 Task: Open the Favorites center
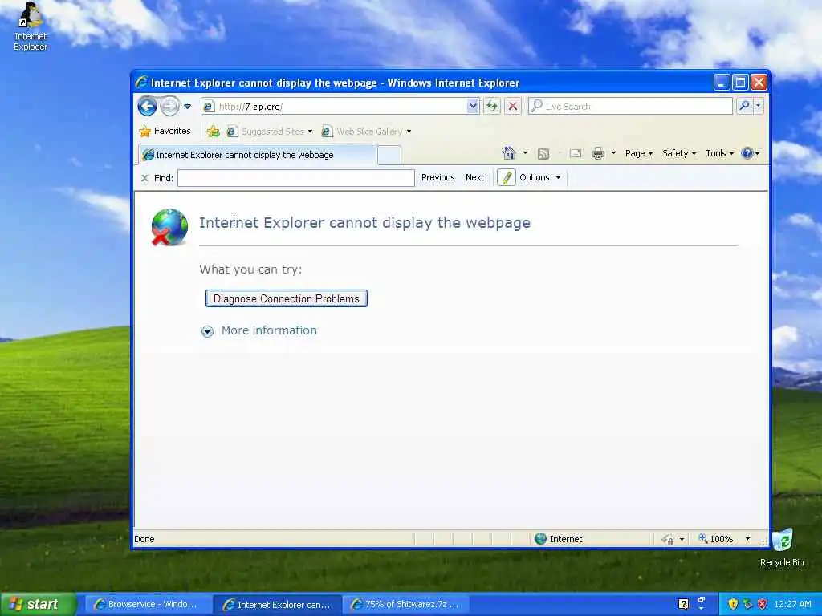click(165, 131)
